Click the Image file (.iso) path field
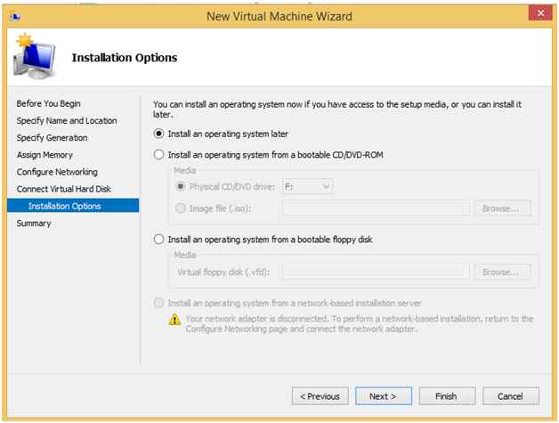Image resolution: width=559 pixels, height=423 pixels. pyautogui.click(x=376, y=208)
